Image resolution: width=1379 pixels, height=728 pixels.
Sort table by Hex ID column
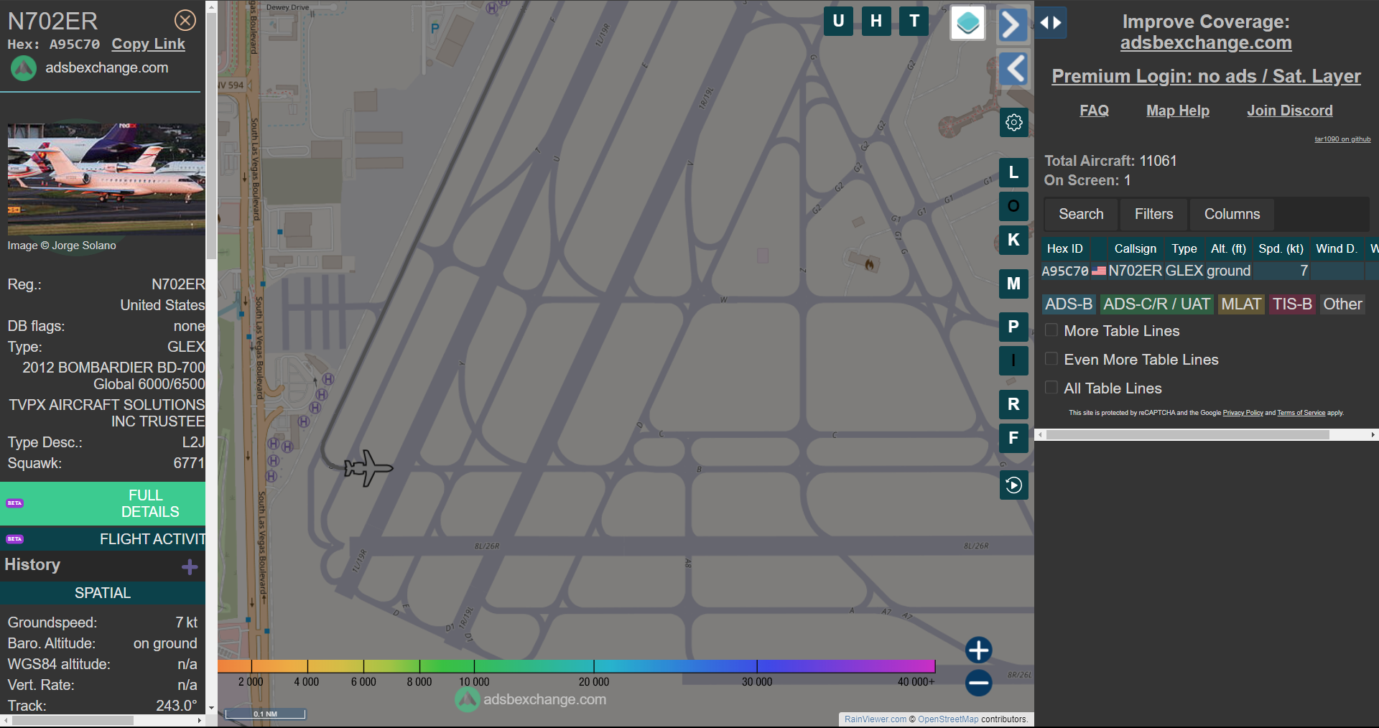pos(1064,248)
